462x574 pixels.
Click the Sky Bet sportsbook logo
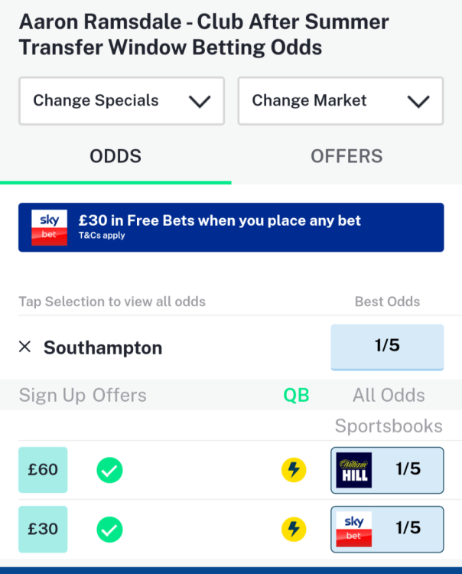point(353,529)
